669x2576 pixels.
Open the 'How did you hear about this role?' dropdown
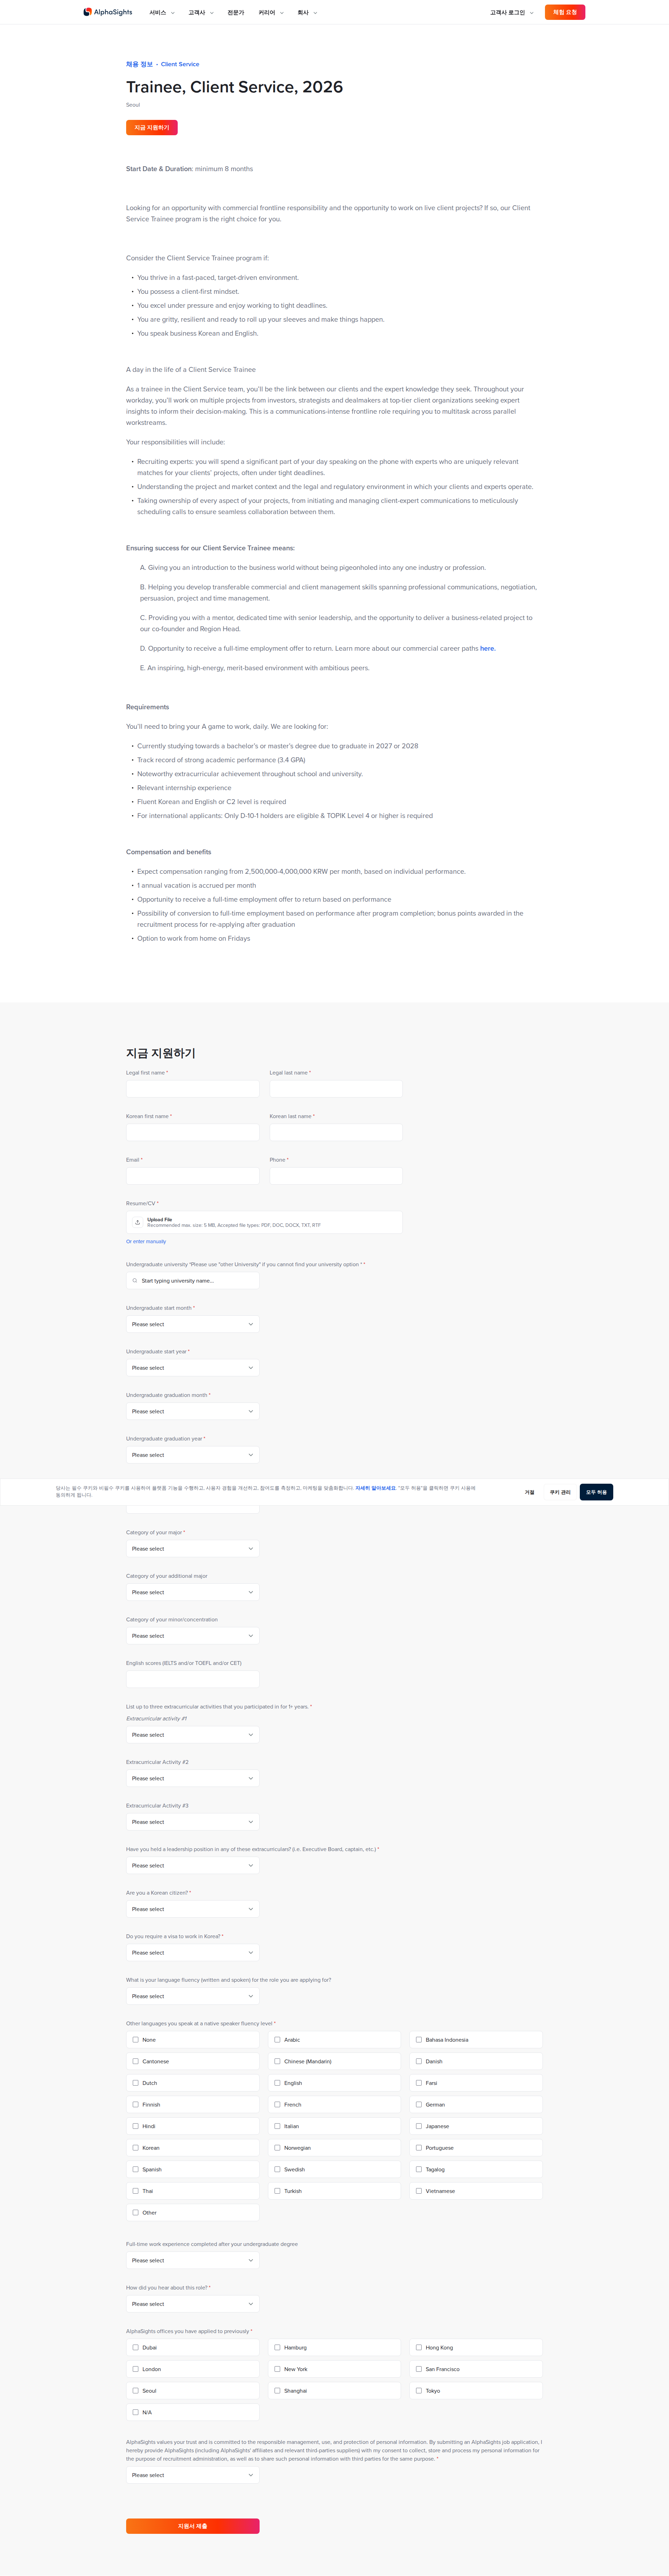click(193, 2304)
